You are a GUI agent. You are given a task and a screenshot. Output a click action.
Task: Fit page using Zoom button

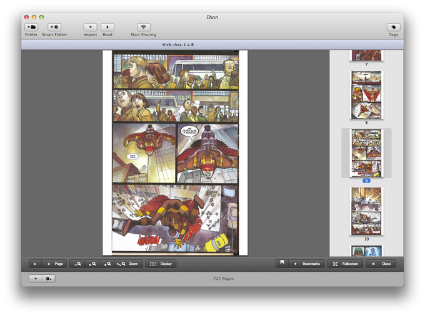click(128, 264)
